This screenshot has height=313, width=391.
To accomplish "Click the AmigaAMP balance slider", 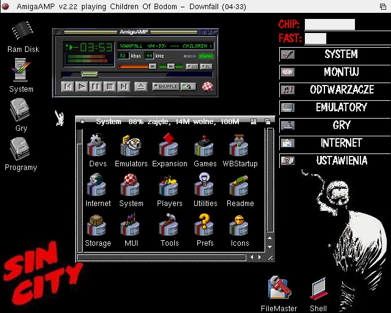I will (171, 67).
